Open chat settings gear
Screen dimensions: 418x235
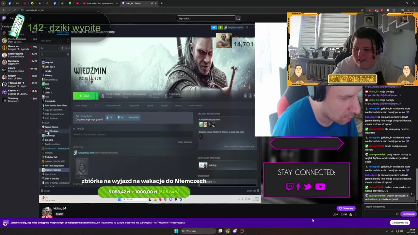397,214
